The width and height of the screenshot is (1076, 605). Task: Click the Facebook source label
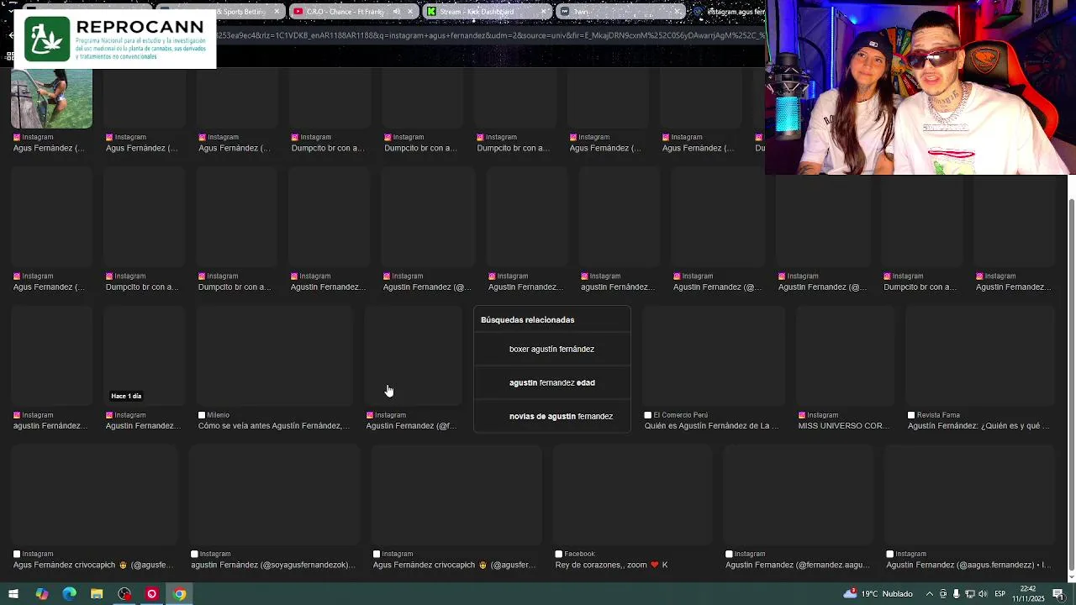[579, 554]
